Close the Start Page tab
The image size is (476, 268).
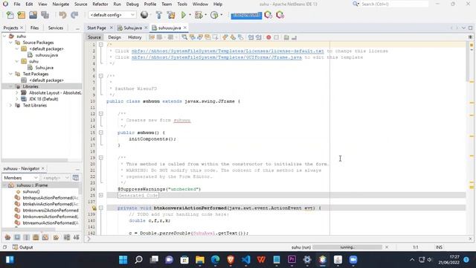point(111,28)
